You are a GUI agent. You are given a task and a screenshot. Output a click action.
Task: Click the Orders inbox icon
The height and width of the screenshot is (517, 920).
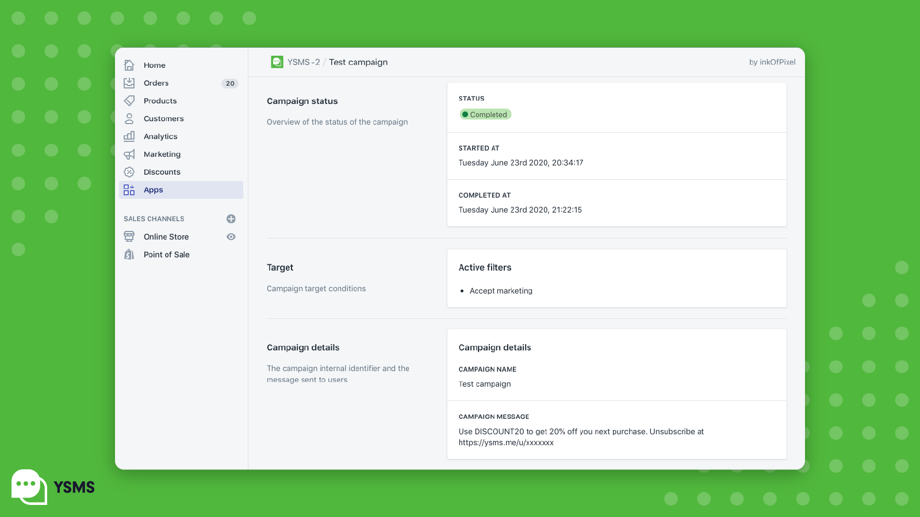click(x=129, y=83)
